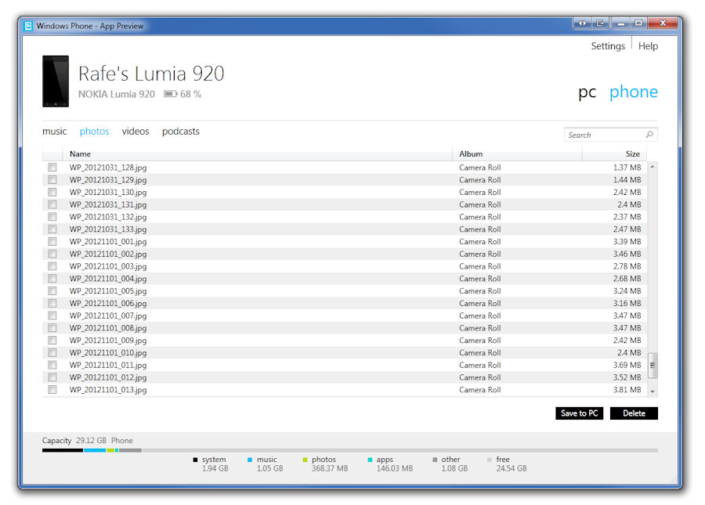Select checkbox of WP_20121101_006.jpg
Screen dimensions: 705x505
(x=52, y=303)
